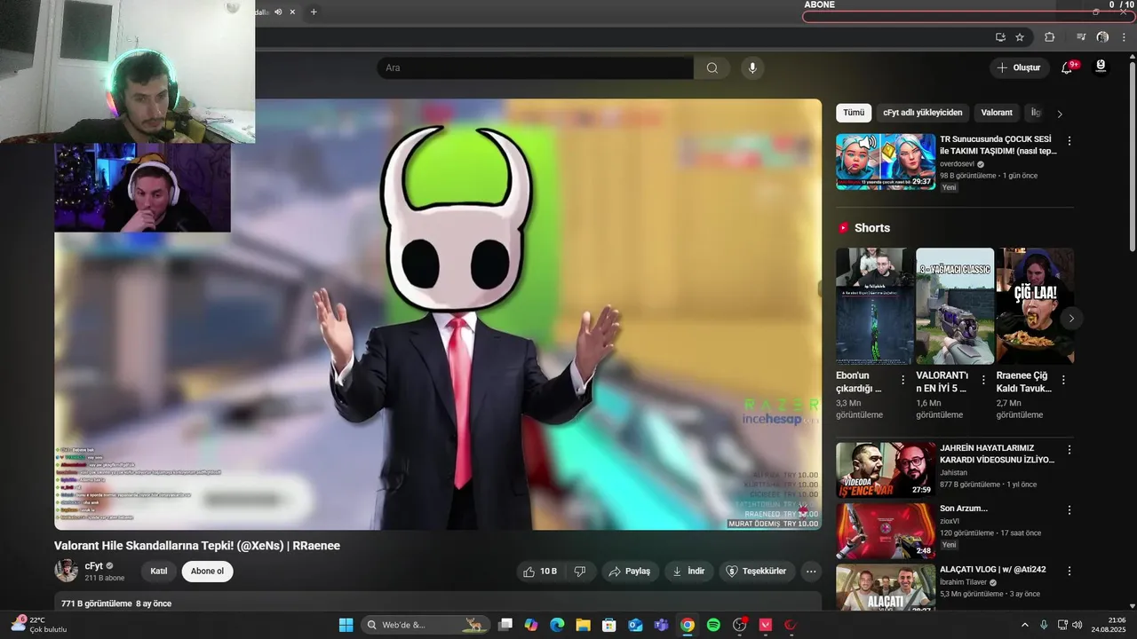Open 'TR Sunucusunda ÇOCUK SESİ' video thumbnail
This screenshot has width=1137, height=639.
[886, 162]
